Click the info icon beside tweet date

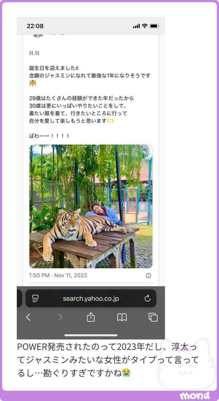pyautogui.click(x=149, y=275)
